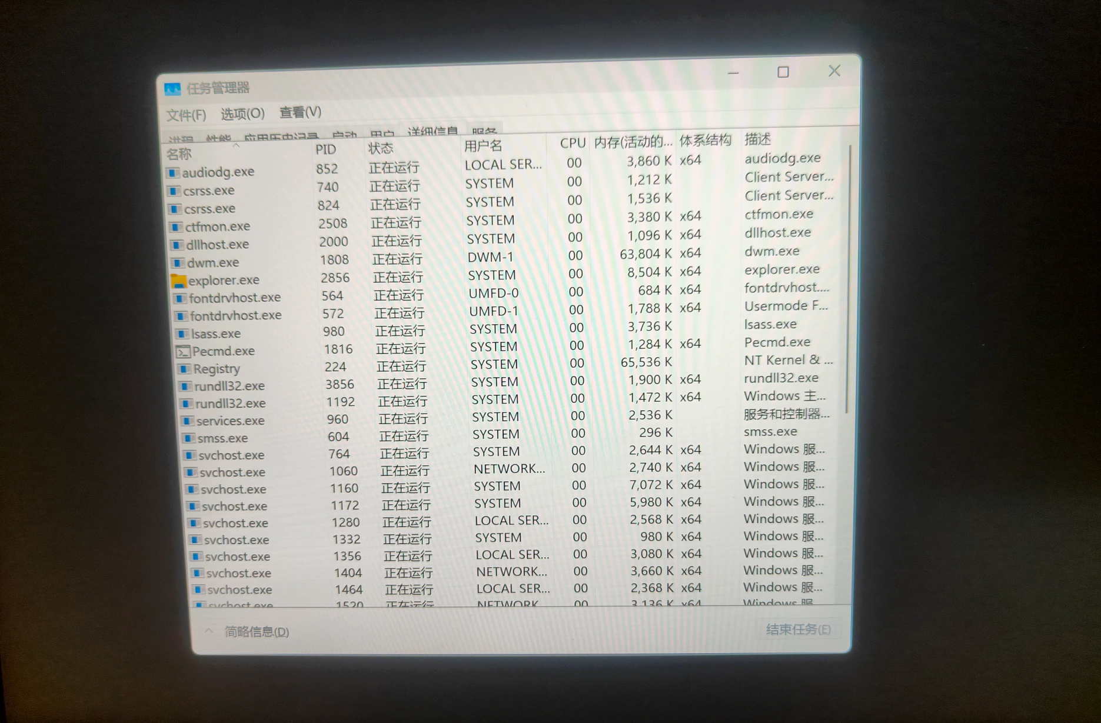
Task: Select the dwm.exe process name
Action: (213, 262)
